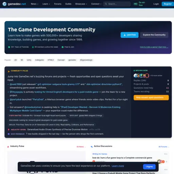Select the 2D popular tag
Image resolution: width=174 pixels, height=174 pixels.
coord(16,60)
